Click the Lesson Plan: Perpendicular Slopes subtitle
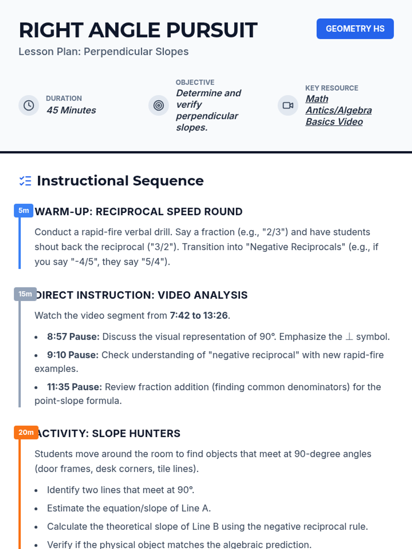 [x=103, y=51]
